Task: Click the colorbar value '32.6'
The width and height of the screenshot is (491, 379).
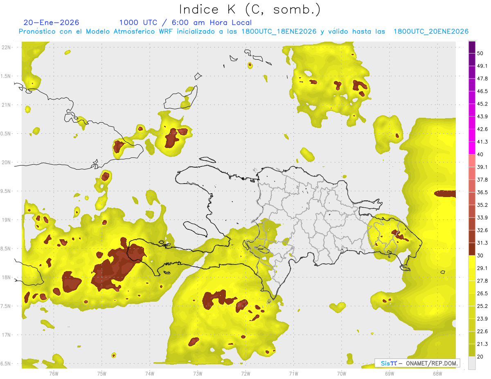Action: 483,230
